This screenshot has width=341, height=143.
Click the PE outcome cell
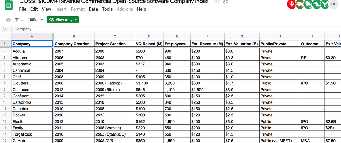(312, 58)
